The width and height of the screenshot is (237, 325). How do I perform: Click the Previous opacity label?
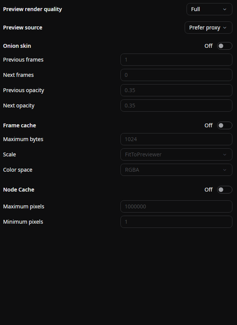[x=24, y=90]
